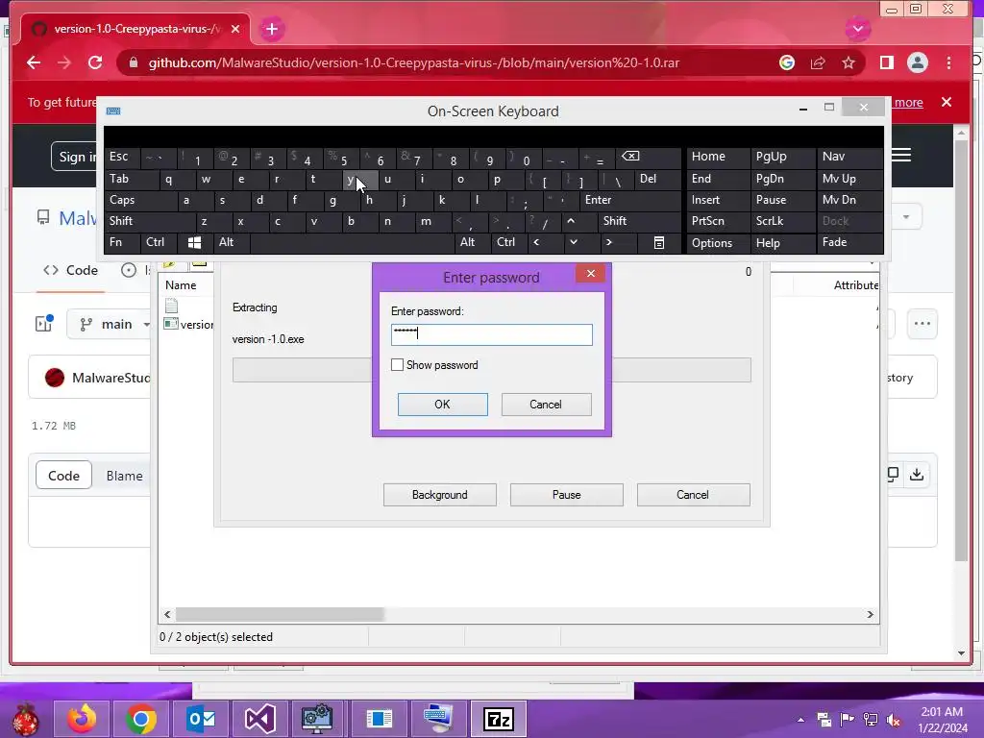
Task: Go back in Chrome
Action: 34,62
